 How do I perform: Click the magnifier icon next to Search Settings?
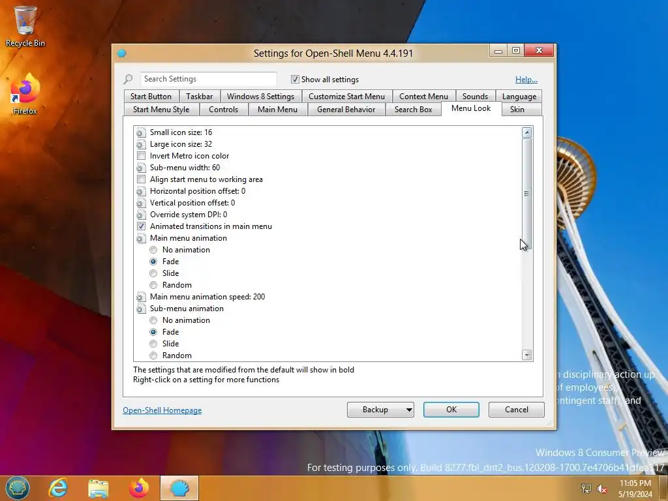click(128, 79)
